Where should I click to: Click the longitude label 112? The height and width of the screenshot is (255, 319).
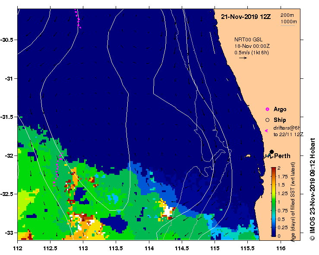[x=18, y=248]
